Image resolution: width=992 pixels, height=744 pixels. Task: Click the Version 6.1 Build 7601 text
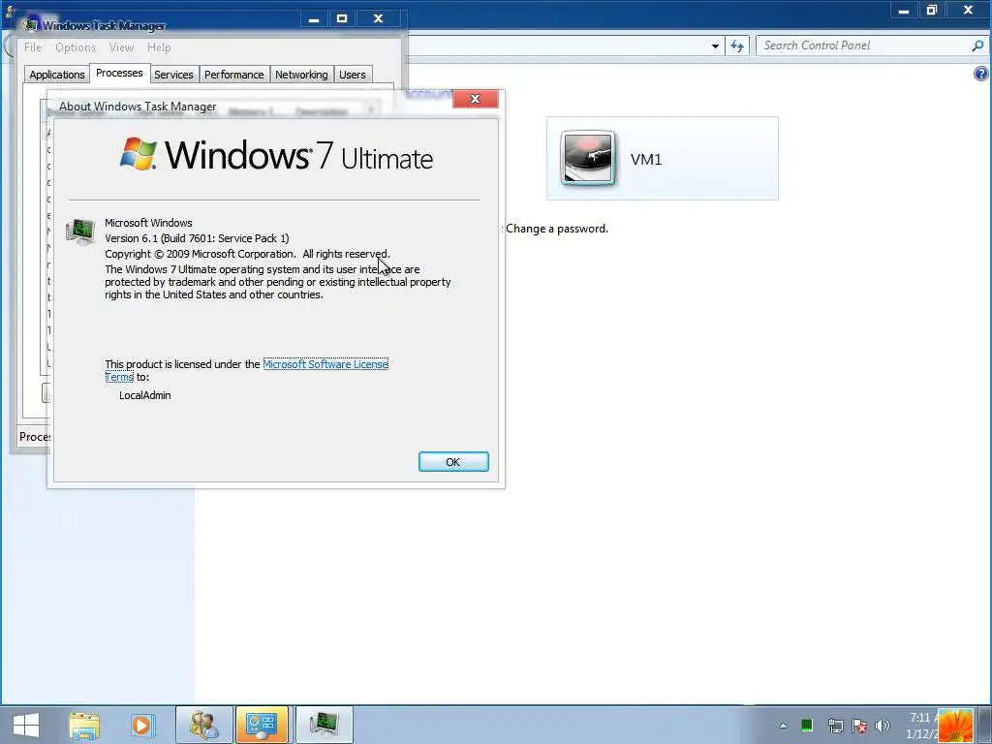point(197,238)
